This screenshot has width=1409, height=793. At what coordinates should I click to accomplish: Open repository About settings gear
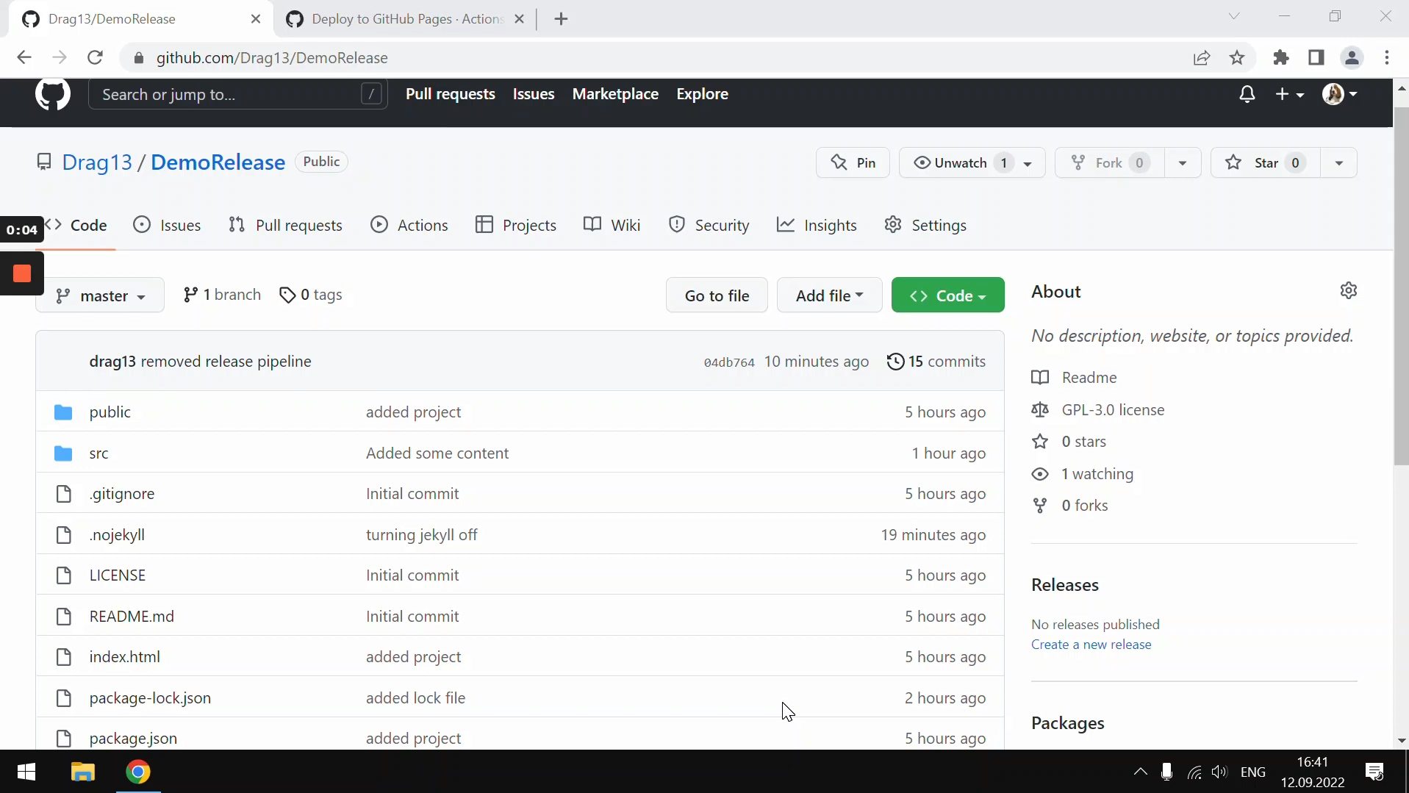(x=1349, y=290)
